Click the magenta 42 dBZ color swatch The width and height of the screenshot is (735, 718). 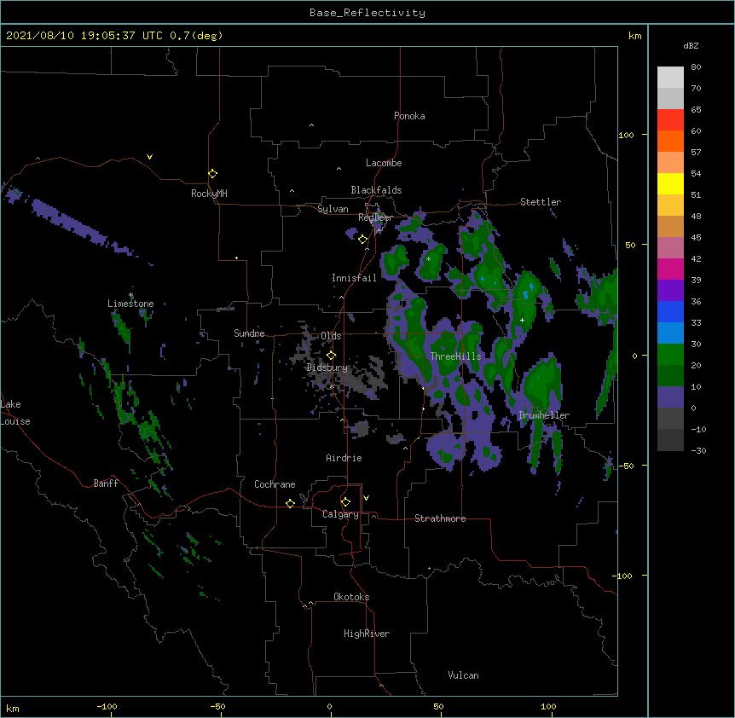point(670,269)
